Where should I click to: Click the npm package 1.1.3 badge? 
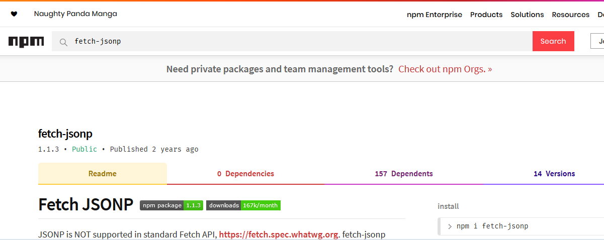click(x=171, y=205)
